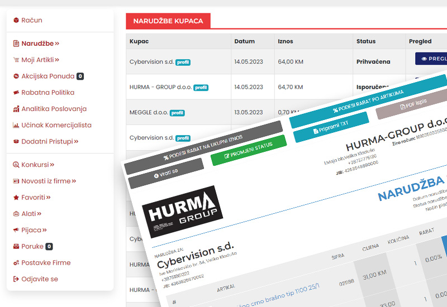Viewport: 447px width, 307px height.
Task: Click the Pripremi TXT button
Action: pos(331,127)
